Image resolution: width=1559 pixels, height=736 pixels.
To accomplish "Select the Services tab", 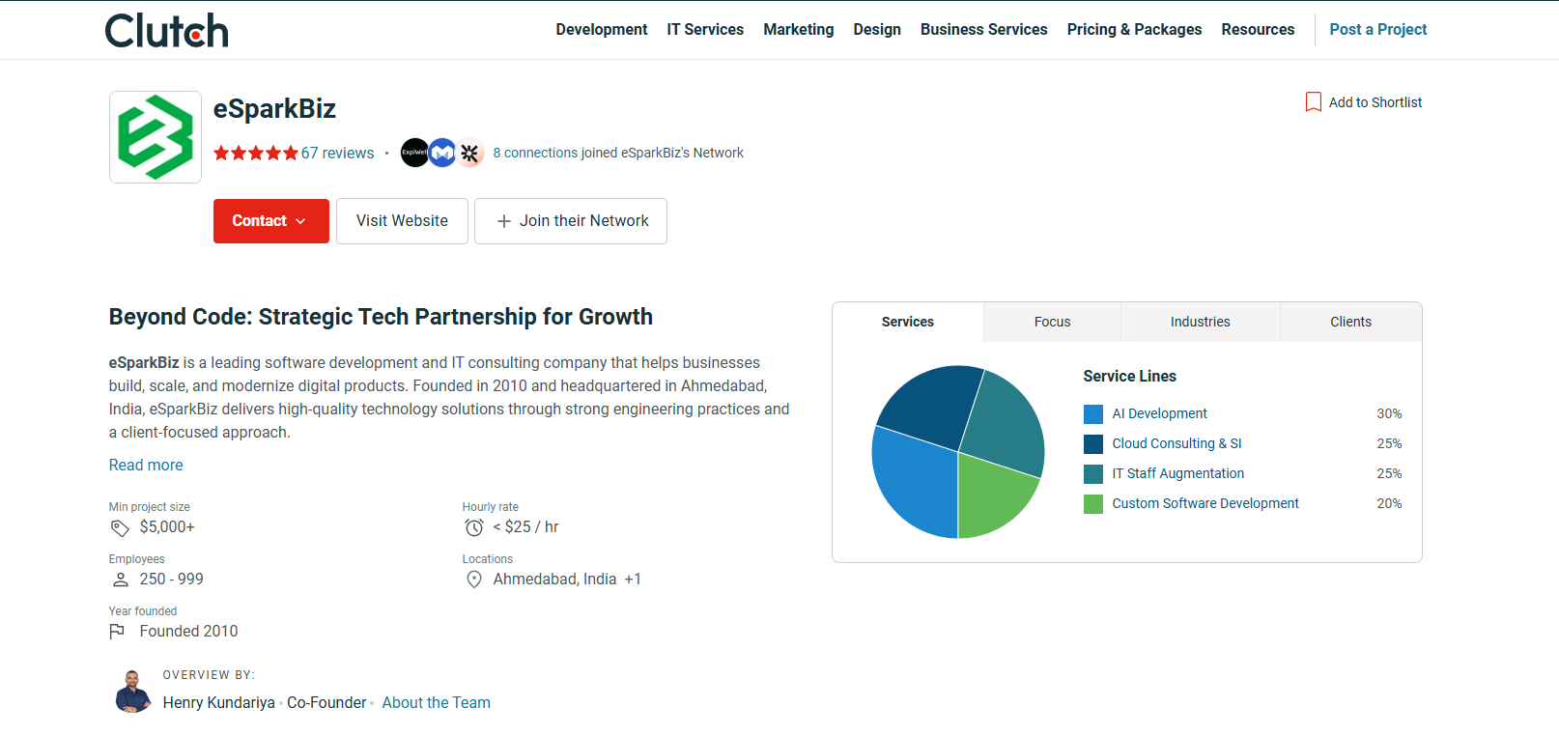I will [x=908, y=322].
